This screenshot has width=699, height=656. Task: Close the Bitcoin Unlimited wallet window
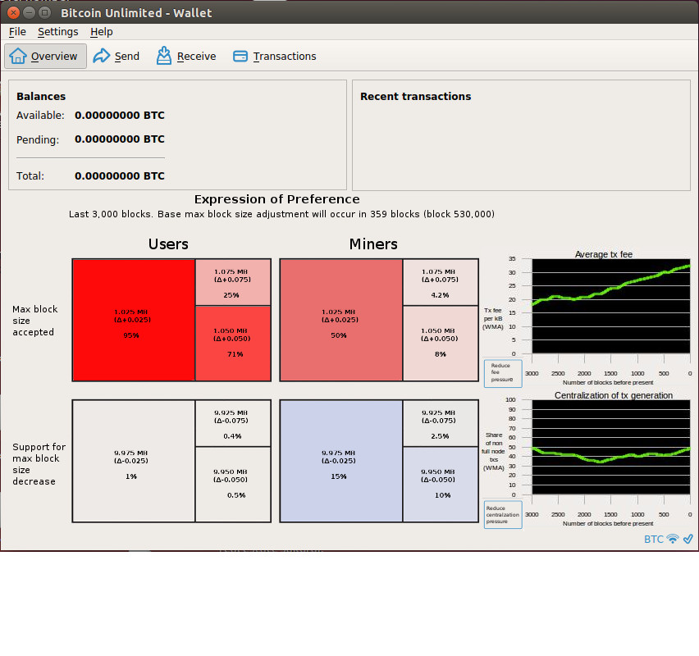(14, 12)
